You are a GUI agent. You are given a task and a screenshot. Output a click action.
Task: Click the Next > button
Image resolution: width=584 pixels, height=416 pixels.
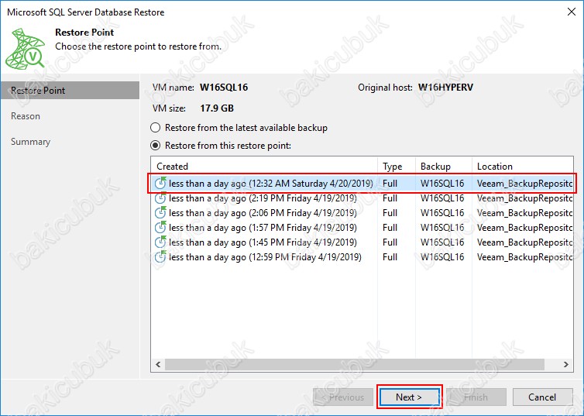coord(409,397)
